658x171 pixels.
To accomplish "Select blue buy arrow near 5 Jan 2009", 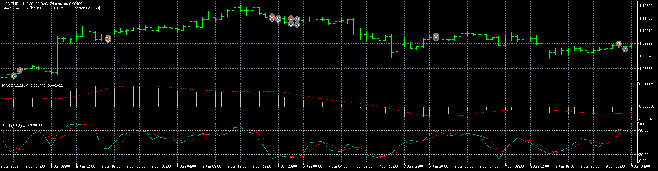I will point(13,75).
